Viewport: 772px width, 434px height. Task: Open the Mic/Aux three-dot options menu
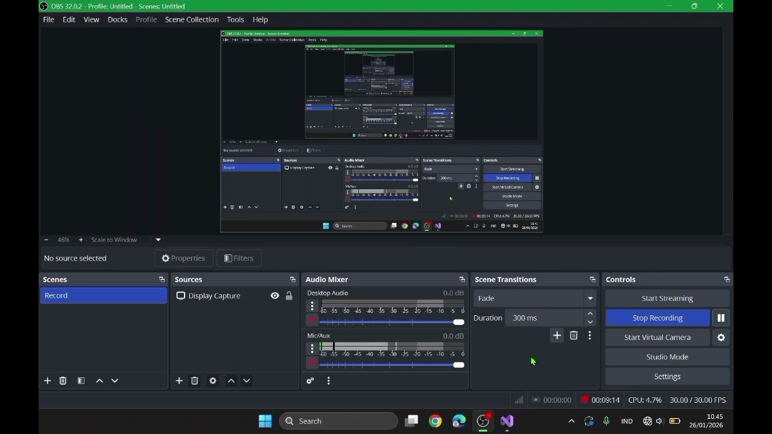[x=312, y=349]
